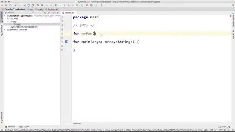The height and width of the screenshot is (132, 235).
Task: Expand the .idea folder arrow
Action: 8,19
